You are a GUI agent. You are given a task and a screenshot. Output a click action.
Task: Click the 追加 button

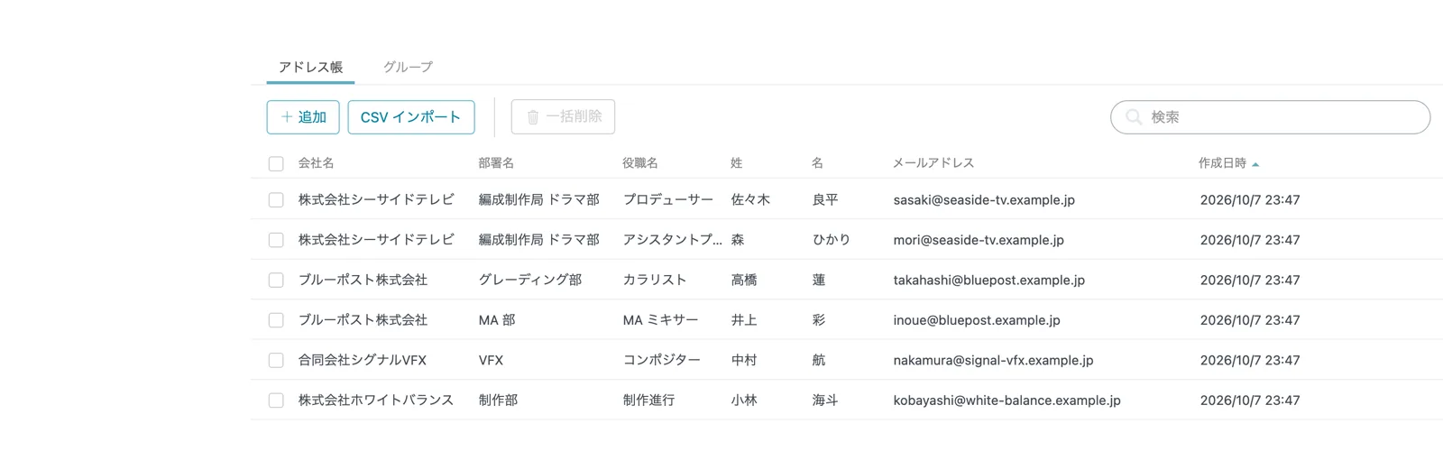(303, 117)
